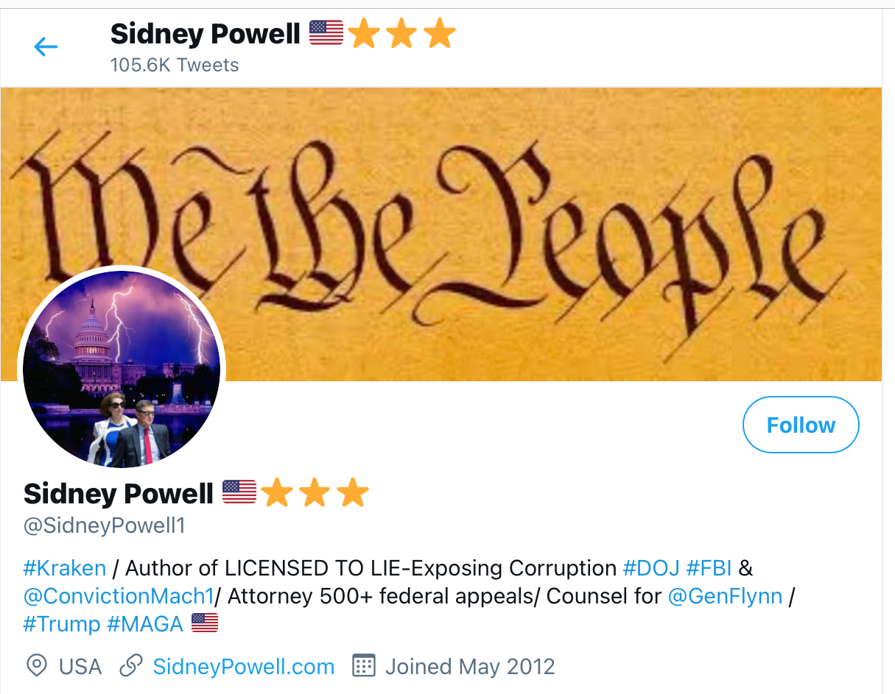The width and height of the screenshot is (895, 694).
Task: Open the #MAGA hashtag
Action: [145, 624]
